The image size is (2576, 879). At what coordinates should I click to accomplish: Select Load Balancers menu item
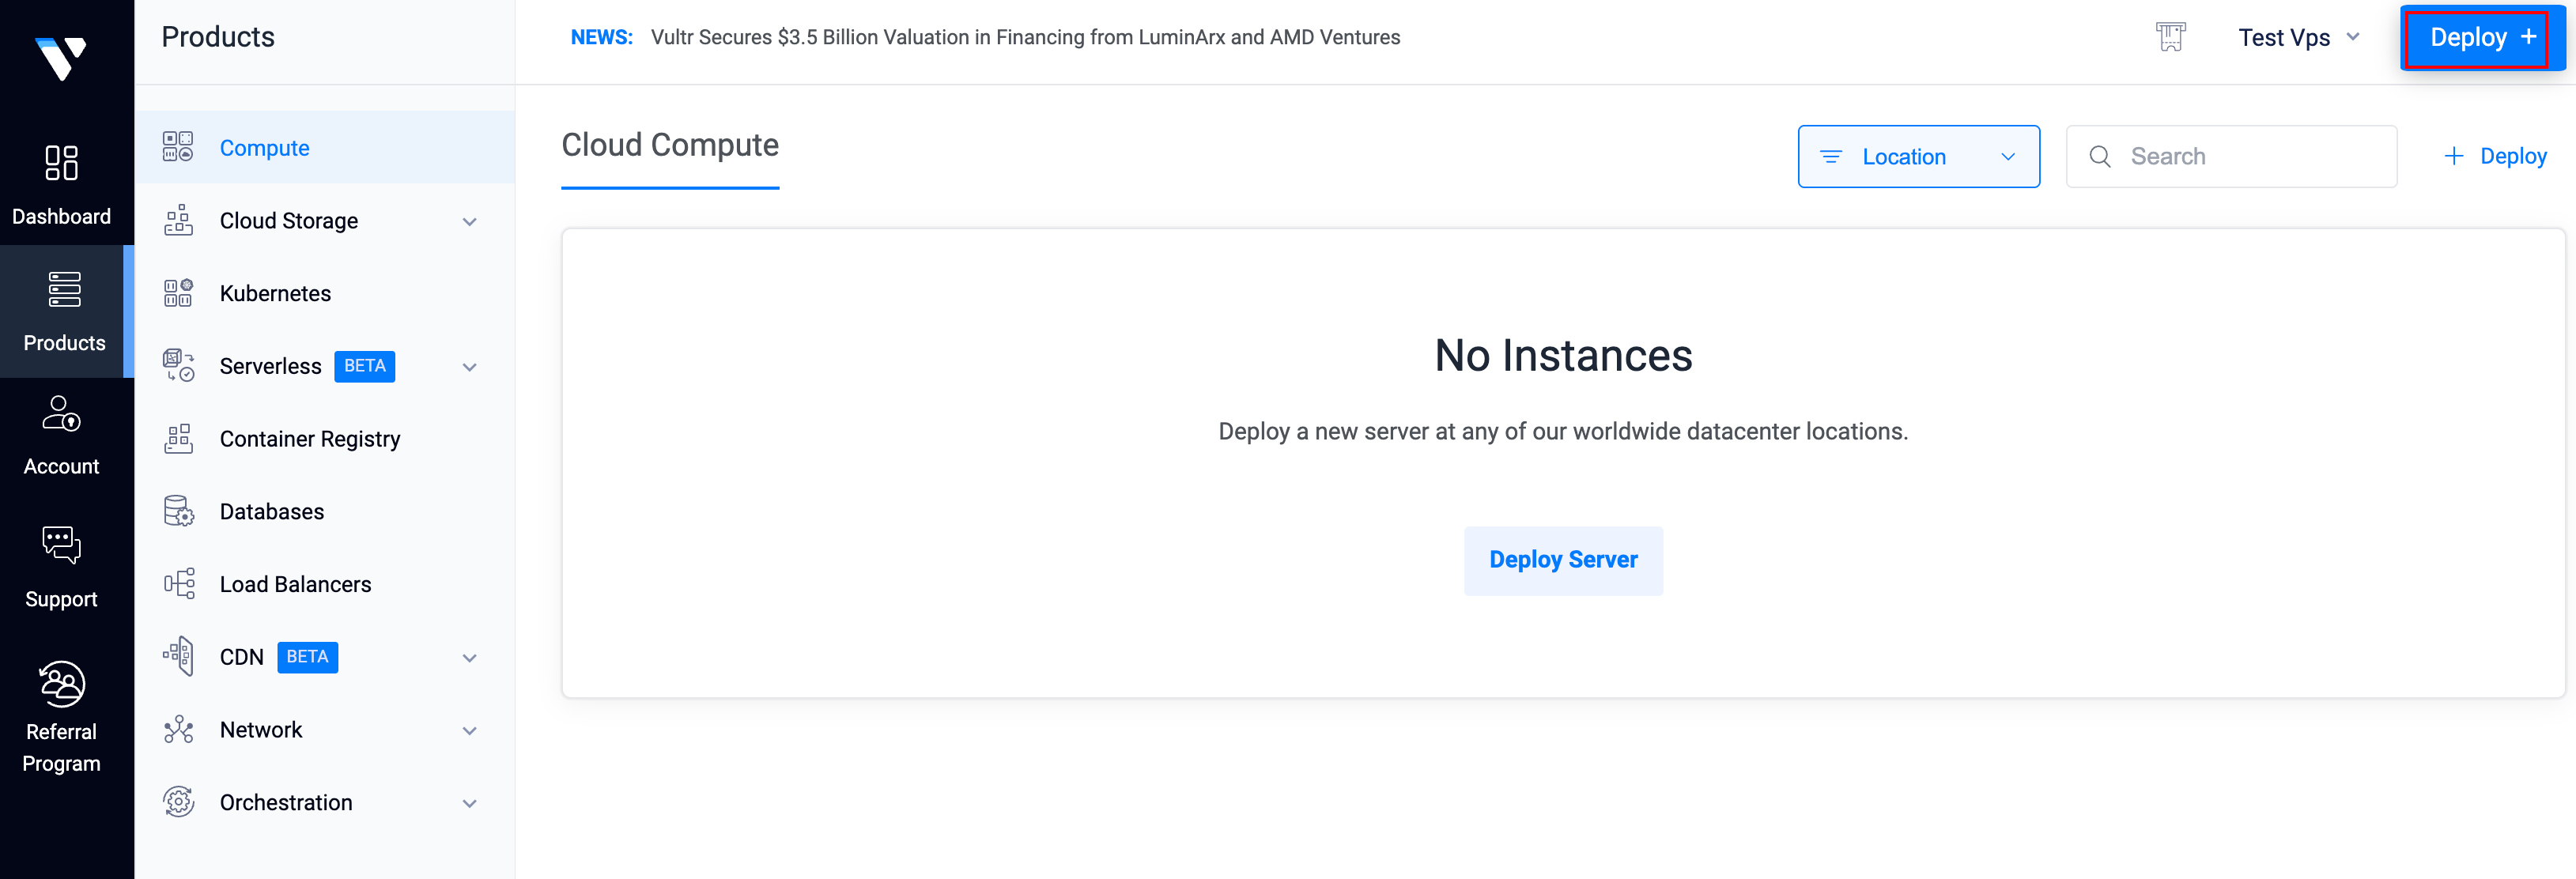[325, 584]
